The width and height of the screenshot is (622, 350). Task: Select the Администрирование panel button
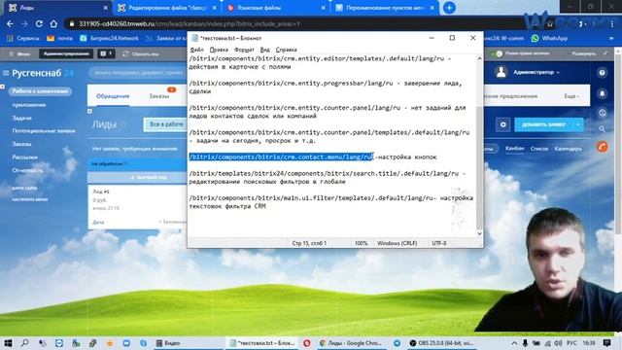click(x=66, y=53)
